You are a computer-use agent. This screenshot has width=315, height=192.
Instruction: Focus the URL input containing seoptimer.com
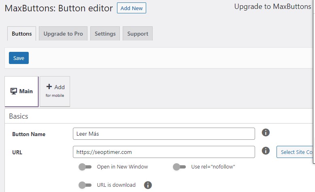[164, 152]
